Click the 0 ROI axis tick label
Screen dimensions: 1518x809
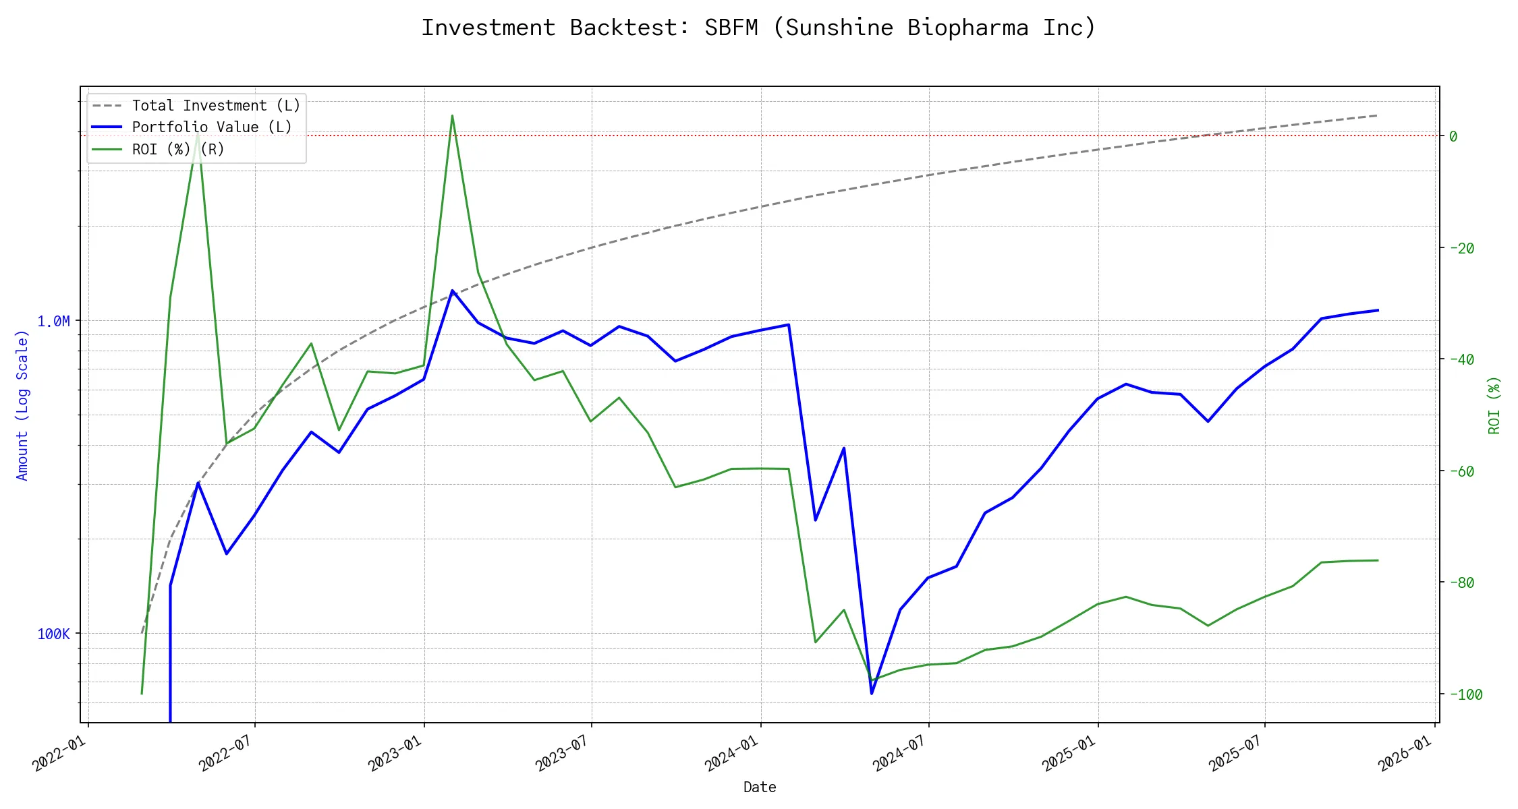1453,137
